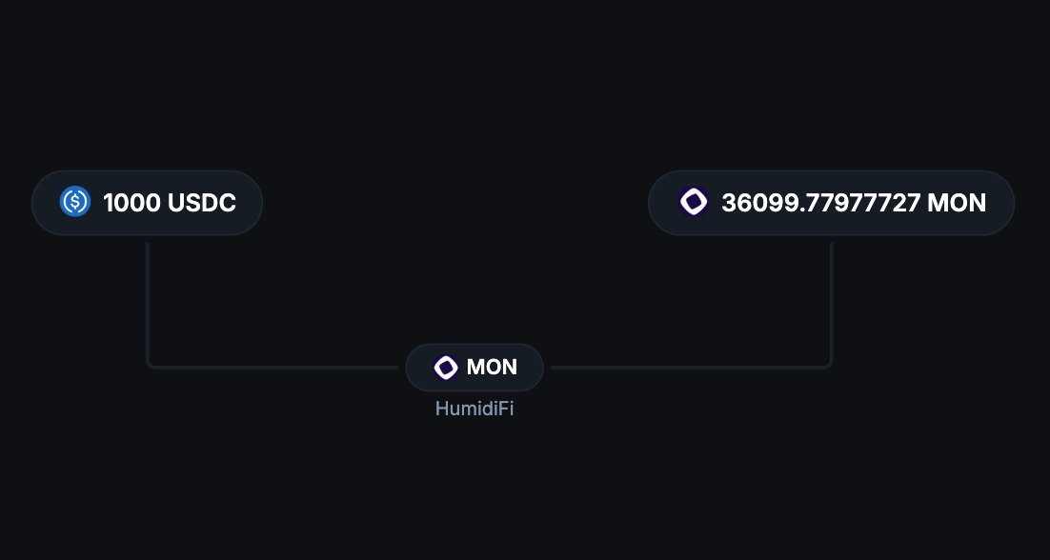Click the right edge of the MON route pill
Image resolution: width=1050 pixels, height=560 pixels.
(538, 368)
